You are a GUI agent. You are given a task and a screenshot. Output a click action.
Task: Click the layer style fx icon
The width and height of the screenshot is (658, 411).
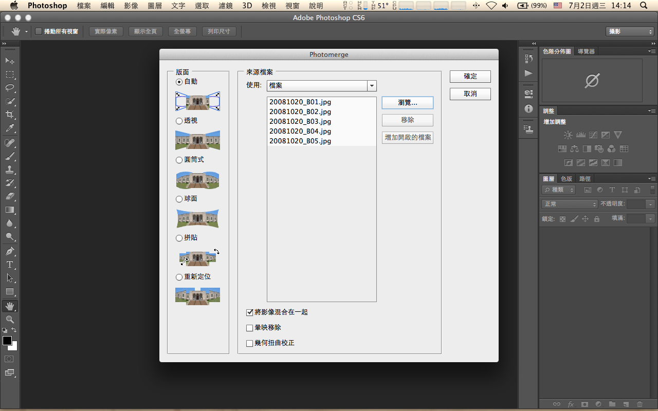point(571,404)
